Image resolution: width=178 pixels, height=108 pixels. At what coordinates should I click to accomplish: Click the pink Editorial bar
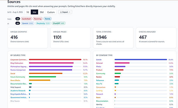pyautogui.click(x=122, y=63)
